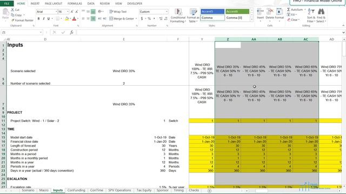Toggle Wrap Text
346x194 pixels.
click(118, 12)
